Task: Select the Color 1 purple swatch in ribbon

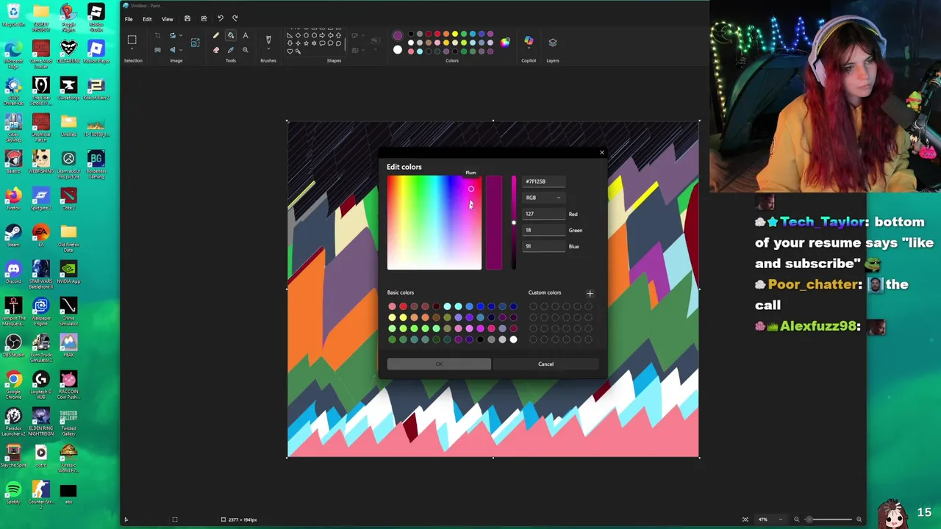Action: (398, 35)
